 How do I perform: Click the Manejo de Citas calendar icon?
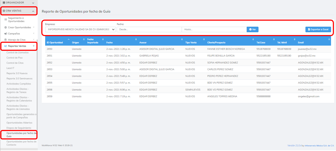(6, 40)
